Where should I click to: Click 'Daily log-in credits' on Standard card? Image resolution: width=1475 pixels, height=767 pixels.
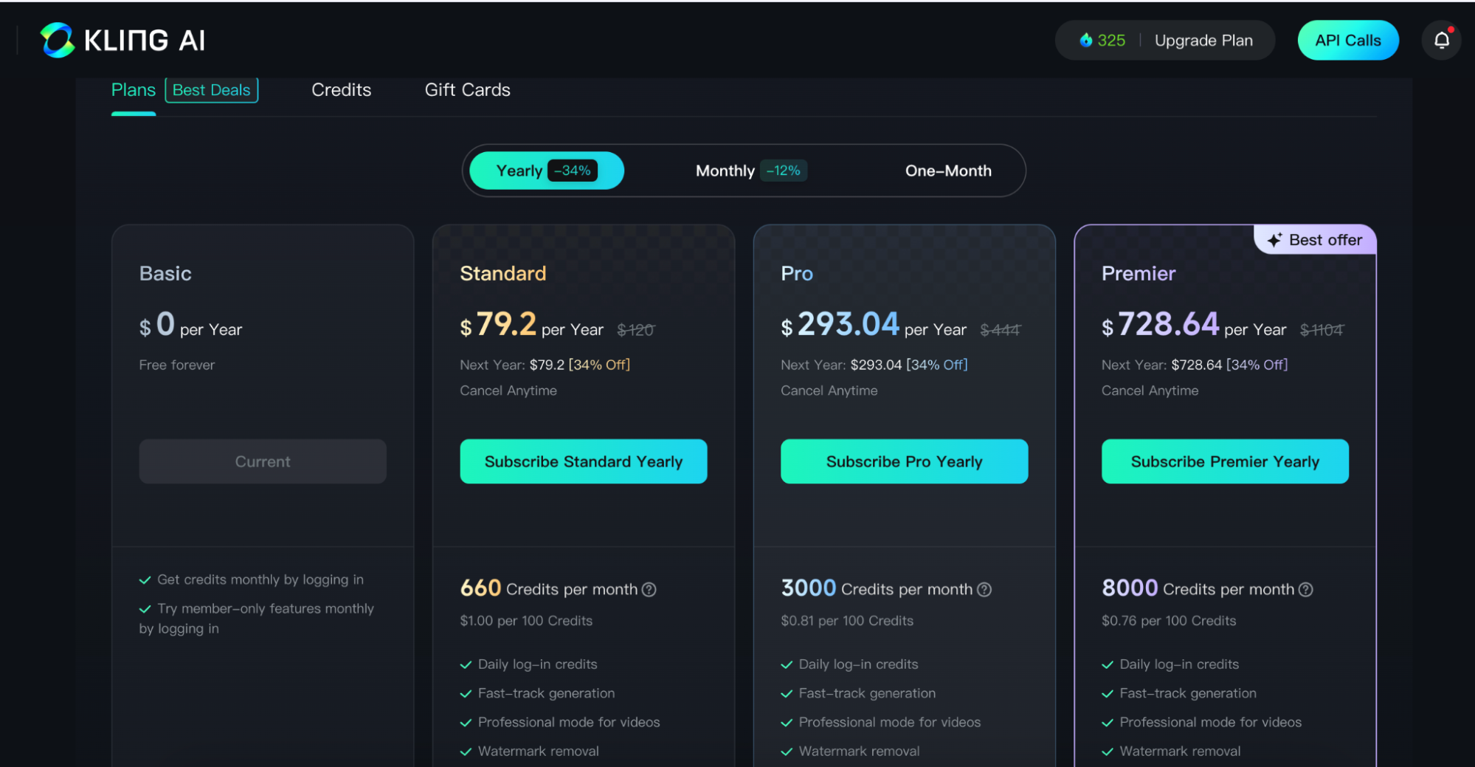[538, 664]
